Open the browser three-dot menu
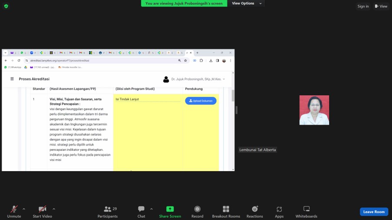Viewport: 392px width, 220px height. click(231, 60)
